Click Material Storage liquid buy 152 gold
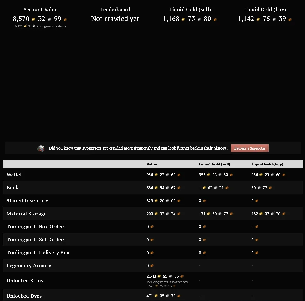Screen dimensions: 305x301 pos(268,214)
